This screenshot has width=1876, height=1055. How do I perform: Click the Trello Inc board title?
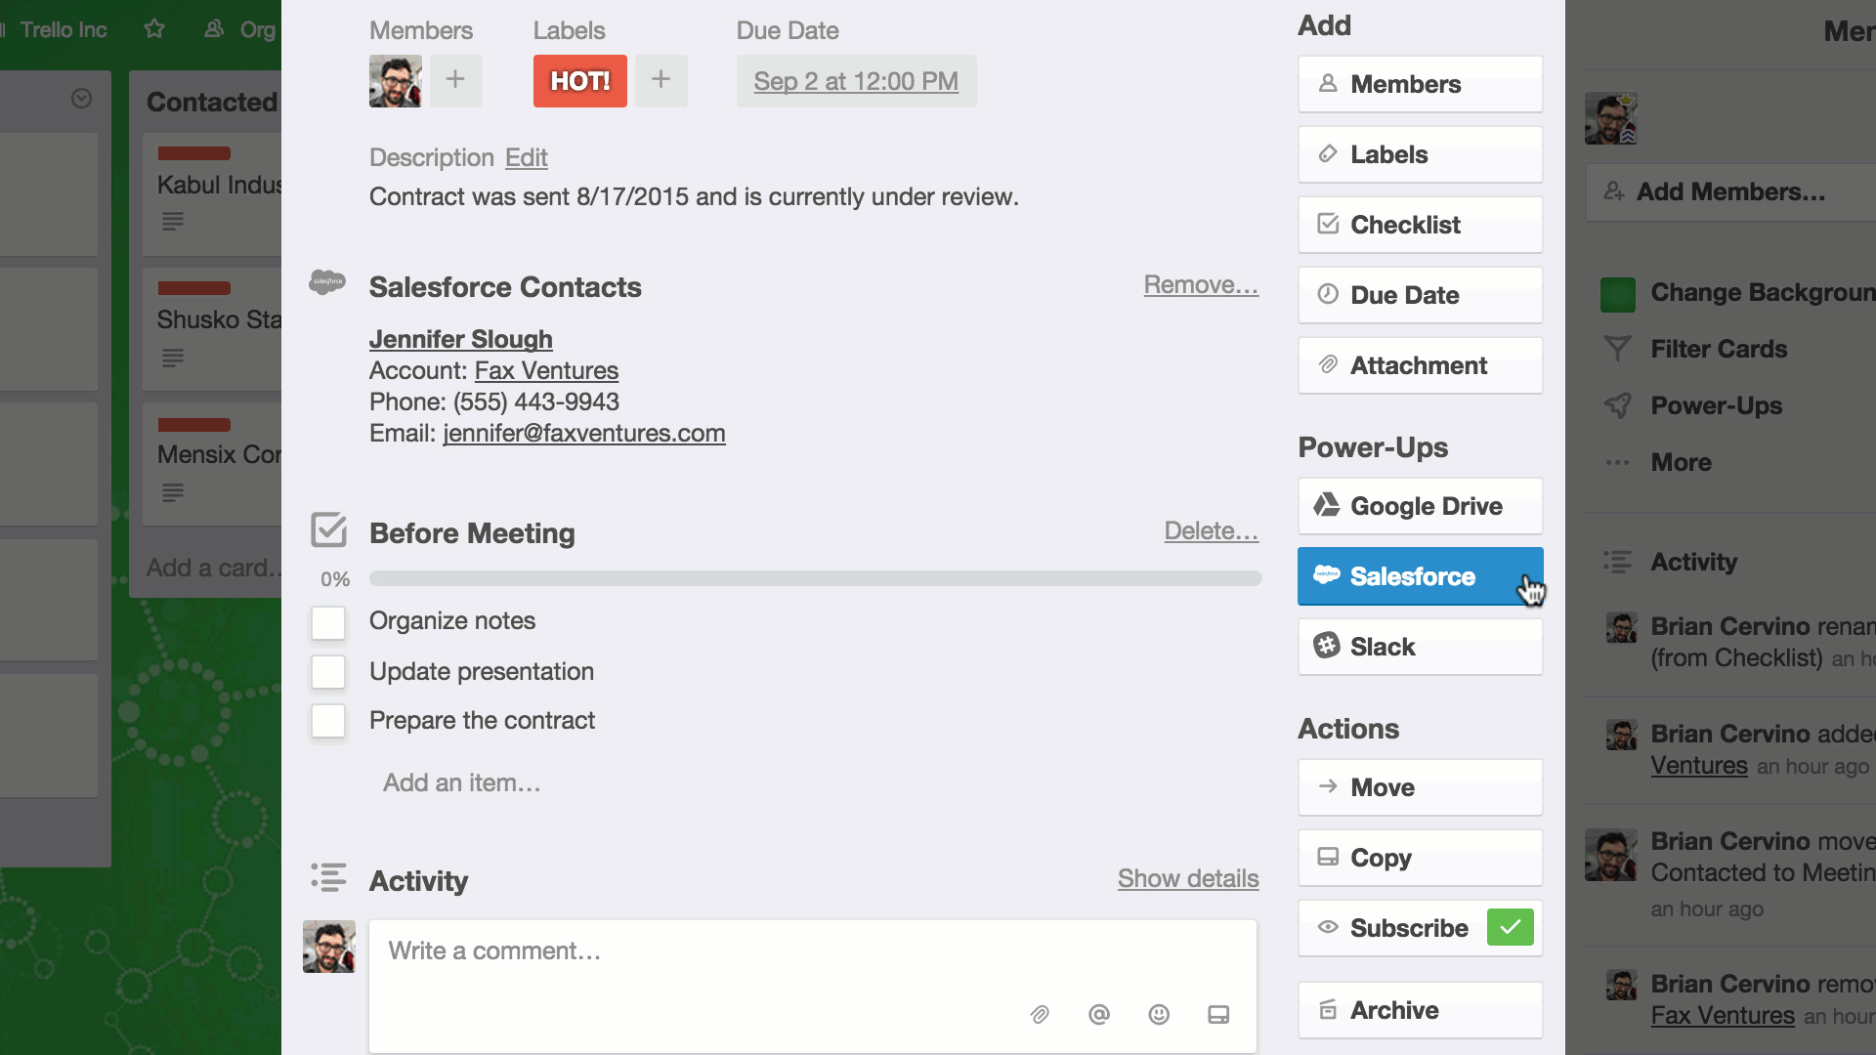point(64,29)
